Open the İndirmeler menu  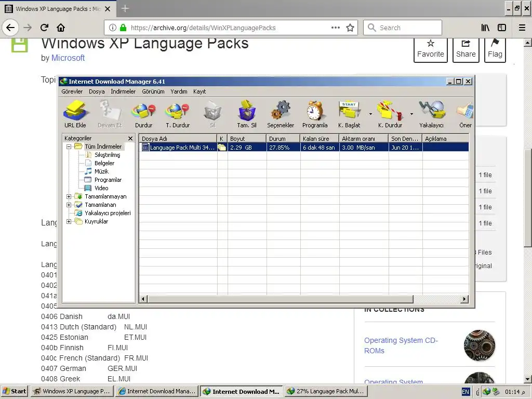click(123, 91)
